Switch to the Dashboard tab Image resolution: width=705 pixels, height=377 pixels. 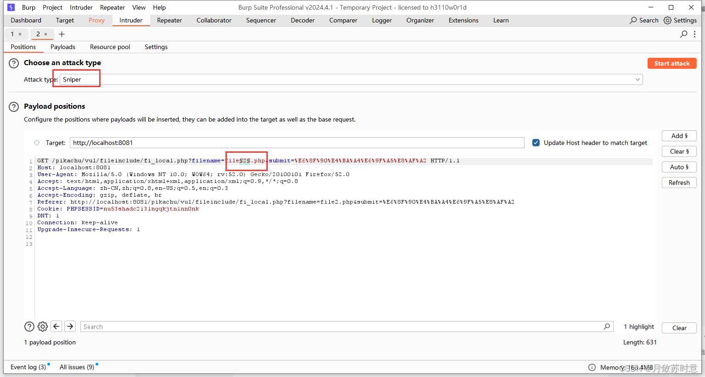[26, 20]
